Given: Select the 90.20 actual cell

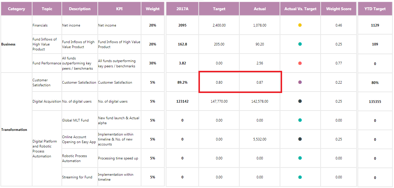Looking at the screenshot, I should click(260, 44).
